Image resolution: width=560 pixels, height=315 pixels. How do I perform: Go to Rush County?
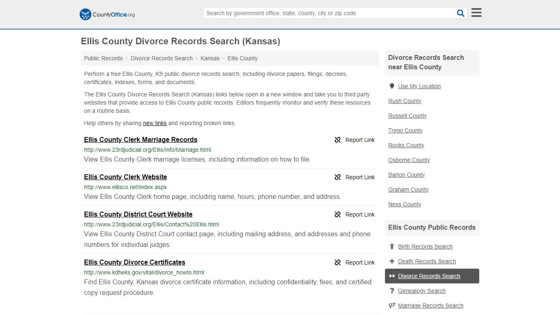[405, 101]
